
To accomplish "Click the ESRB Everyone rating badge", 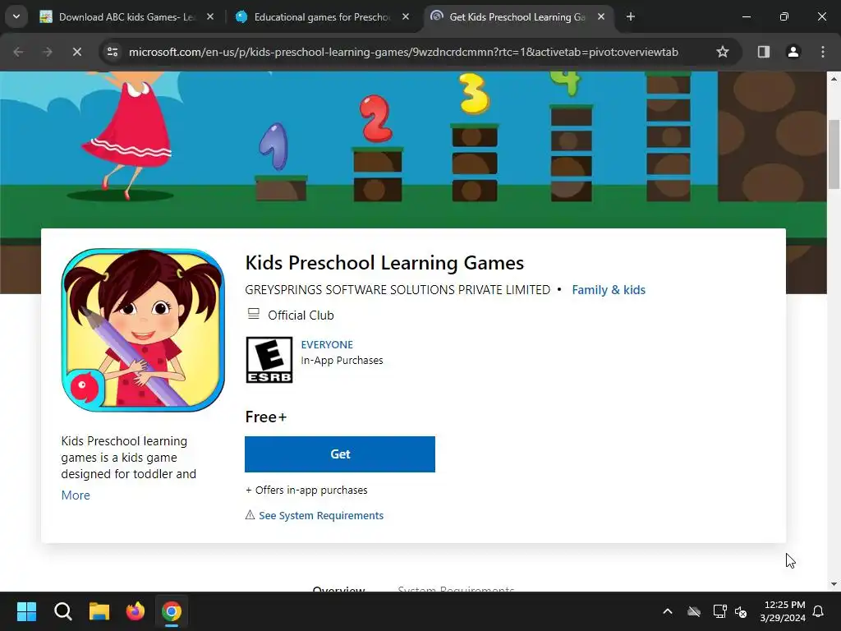I will (x=269, y=360).
